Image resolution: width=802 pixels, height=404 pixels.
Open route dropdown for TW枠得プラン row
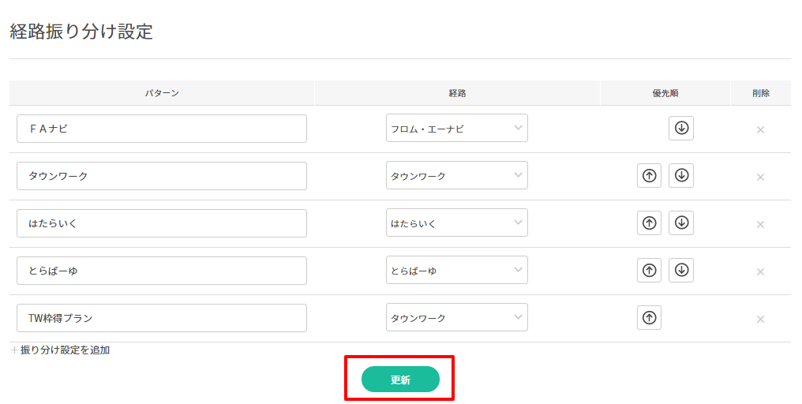[x=456, y=318]
